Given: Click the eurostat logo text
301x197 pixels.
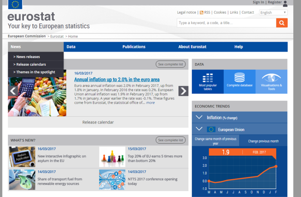Looking at the screenshot, I should (31, 16).
